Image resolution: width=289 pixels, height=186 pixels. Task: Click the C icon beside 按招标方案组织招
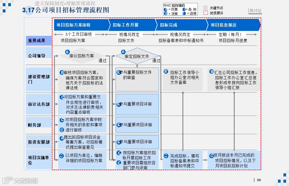(119, 153)
